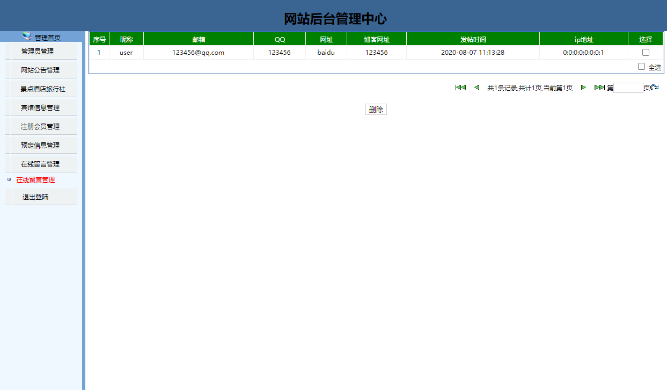Jump to the last page pagination icon
This screenshot has height=390, width=667.
[600, 87]
